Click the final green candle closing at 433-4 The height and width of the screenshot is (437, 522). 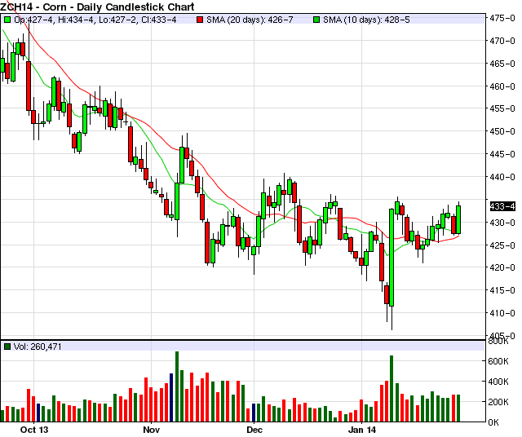458,219
